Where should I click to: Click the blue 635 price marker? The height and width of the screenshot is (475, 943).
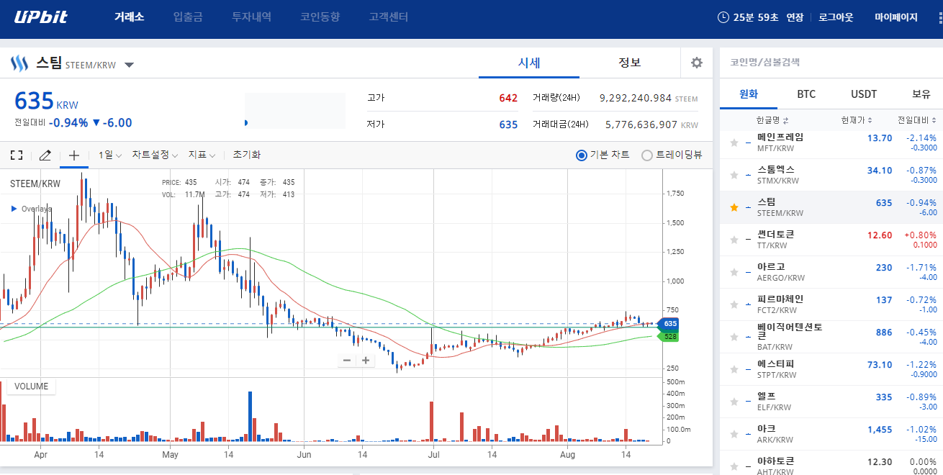(x=669, y=324)
